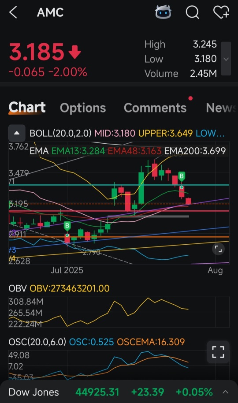Open stock search magnifier

[193, 12]
